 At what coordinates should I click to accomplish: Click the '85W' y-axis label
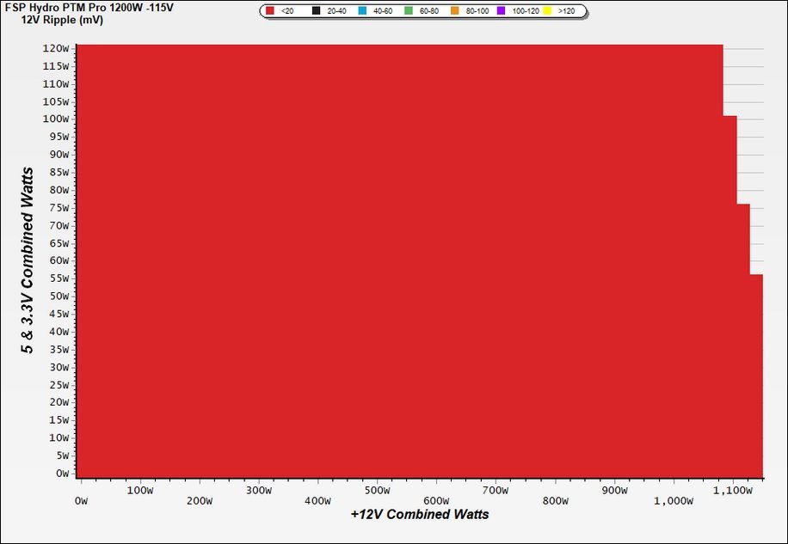(x=58, y=173)
